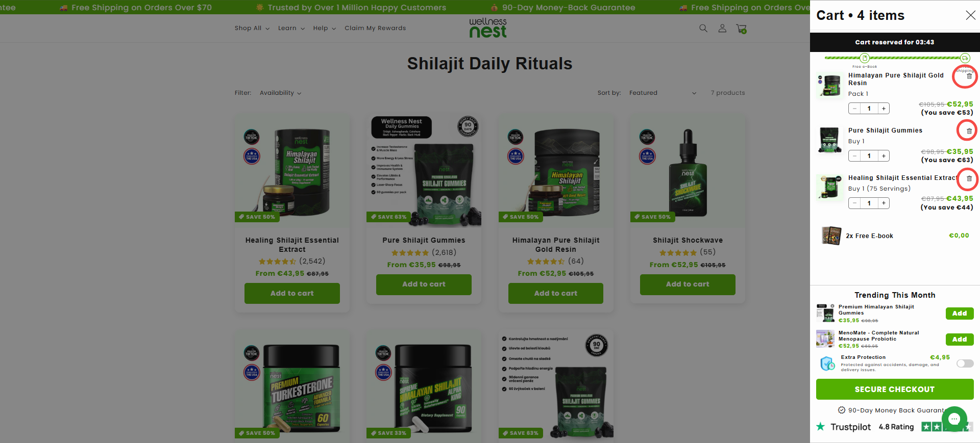Viewport: 980px width, 443px height.
Task: Click the search magnifier icon
Action: pos(703,29)
